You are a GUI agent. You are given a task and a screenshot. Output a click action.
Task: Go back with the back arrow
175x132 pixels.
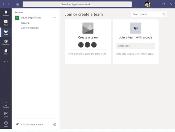(4, 4)
